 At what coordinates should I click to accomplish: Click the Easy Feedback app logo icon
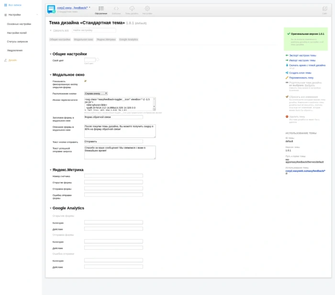tap(51, 9)
